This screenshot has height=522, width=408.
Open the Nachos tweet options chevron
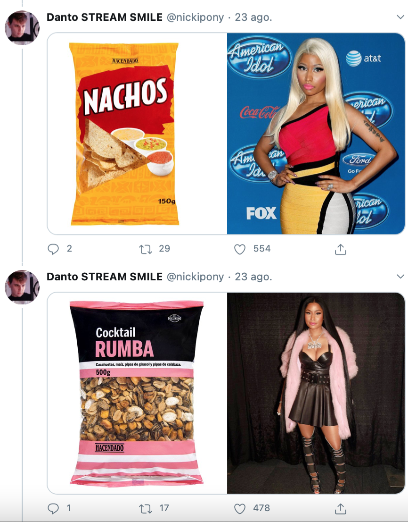(x=400, y=17)
